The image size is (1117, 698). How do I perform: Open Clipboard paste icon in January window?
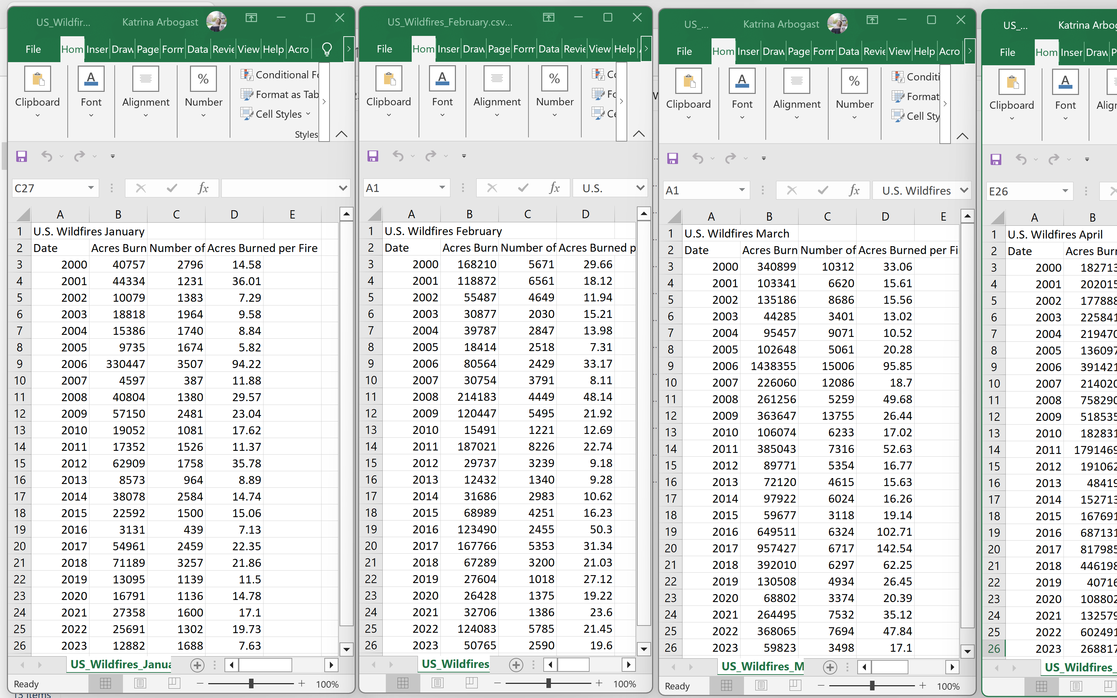coord(38,79)
